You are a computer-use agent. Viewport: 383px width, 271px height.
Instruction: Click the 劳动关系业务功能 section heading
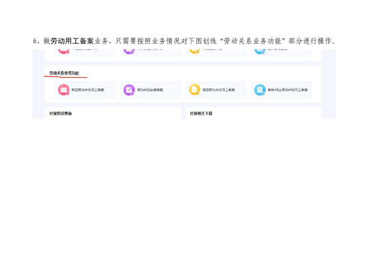point(64,73)
